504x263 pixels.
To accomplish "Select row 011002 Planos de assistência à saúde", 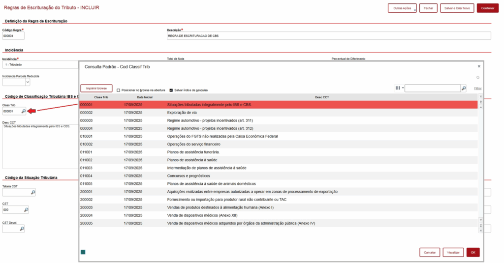I will [279, 160].
